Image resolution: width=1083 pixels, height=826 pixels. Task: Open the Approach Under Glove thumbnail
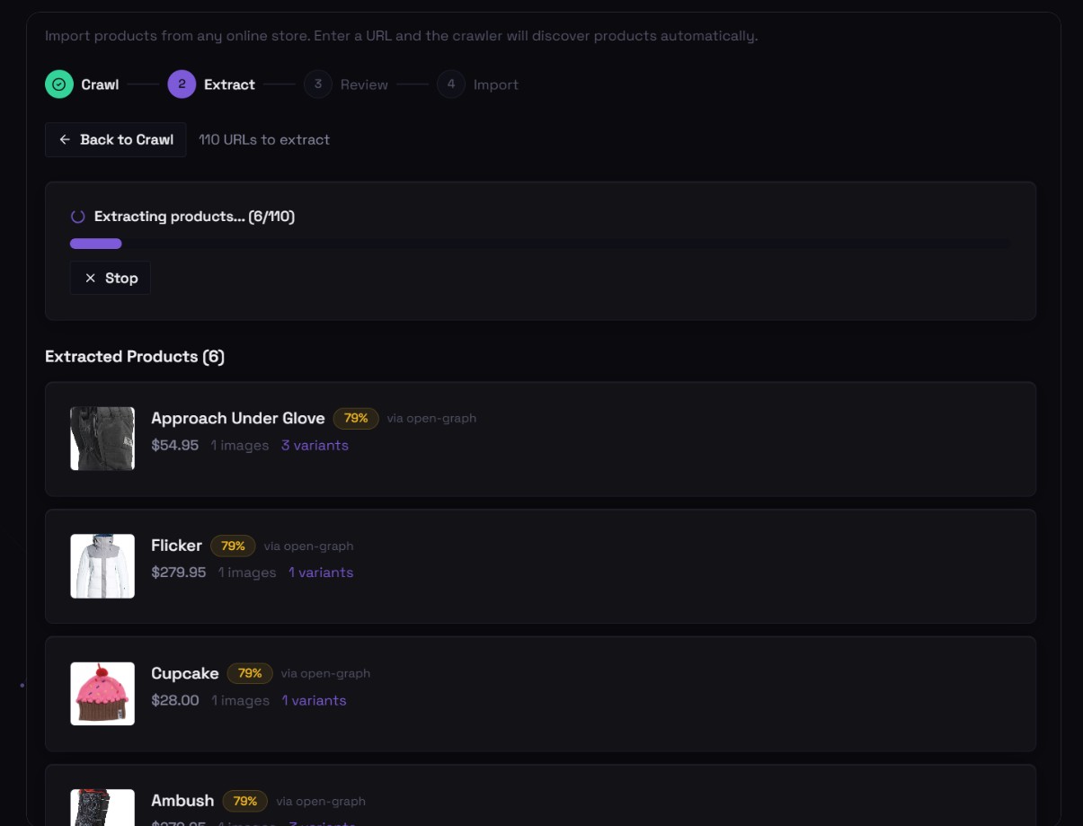click(x=102, y=439)
